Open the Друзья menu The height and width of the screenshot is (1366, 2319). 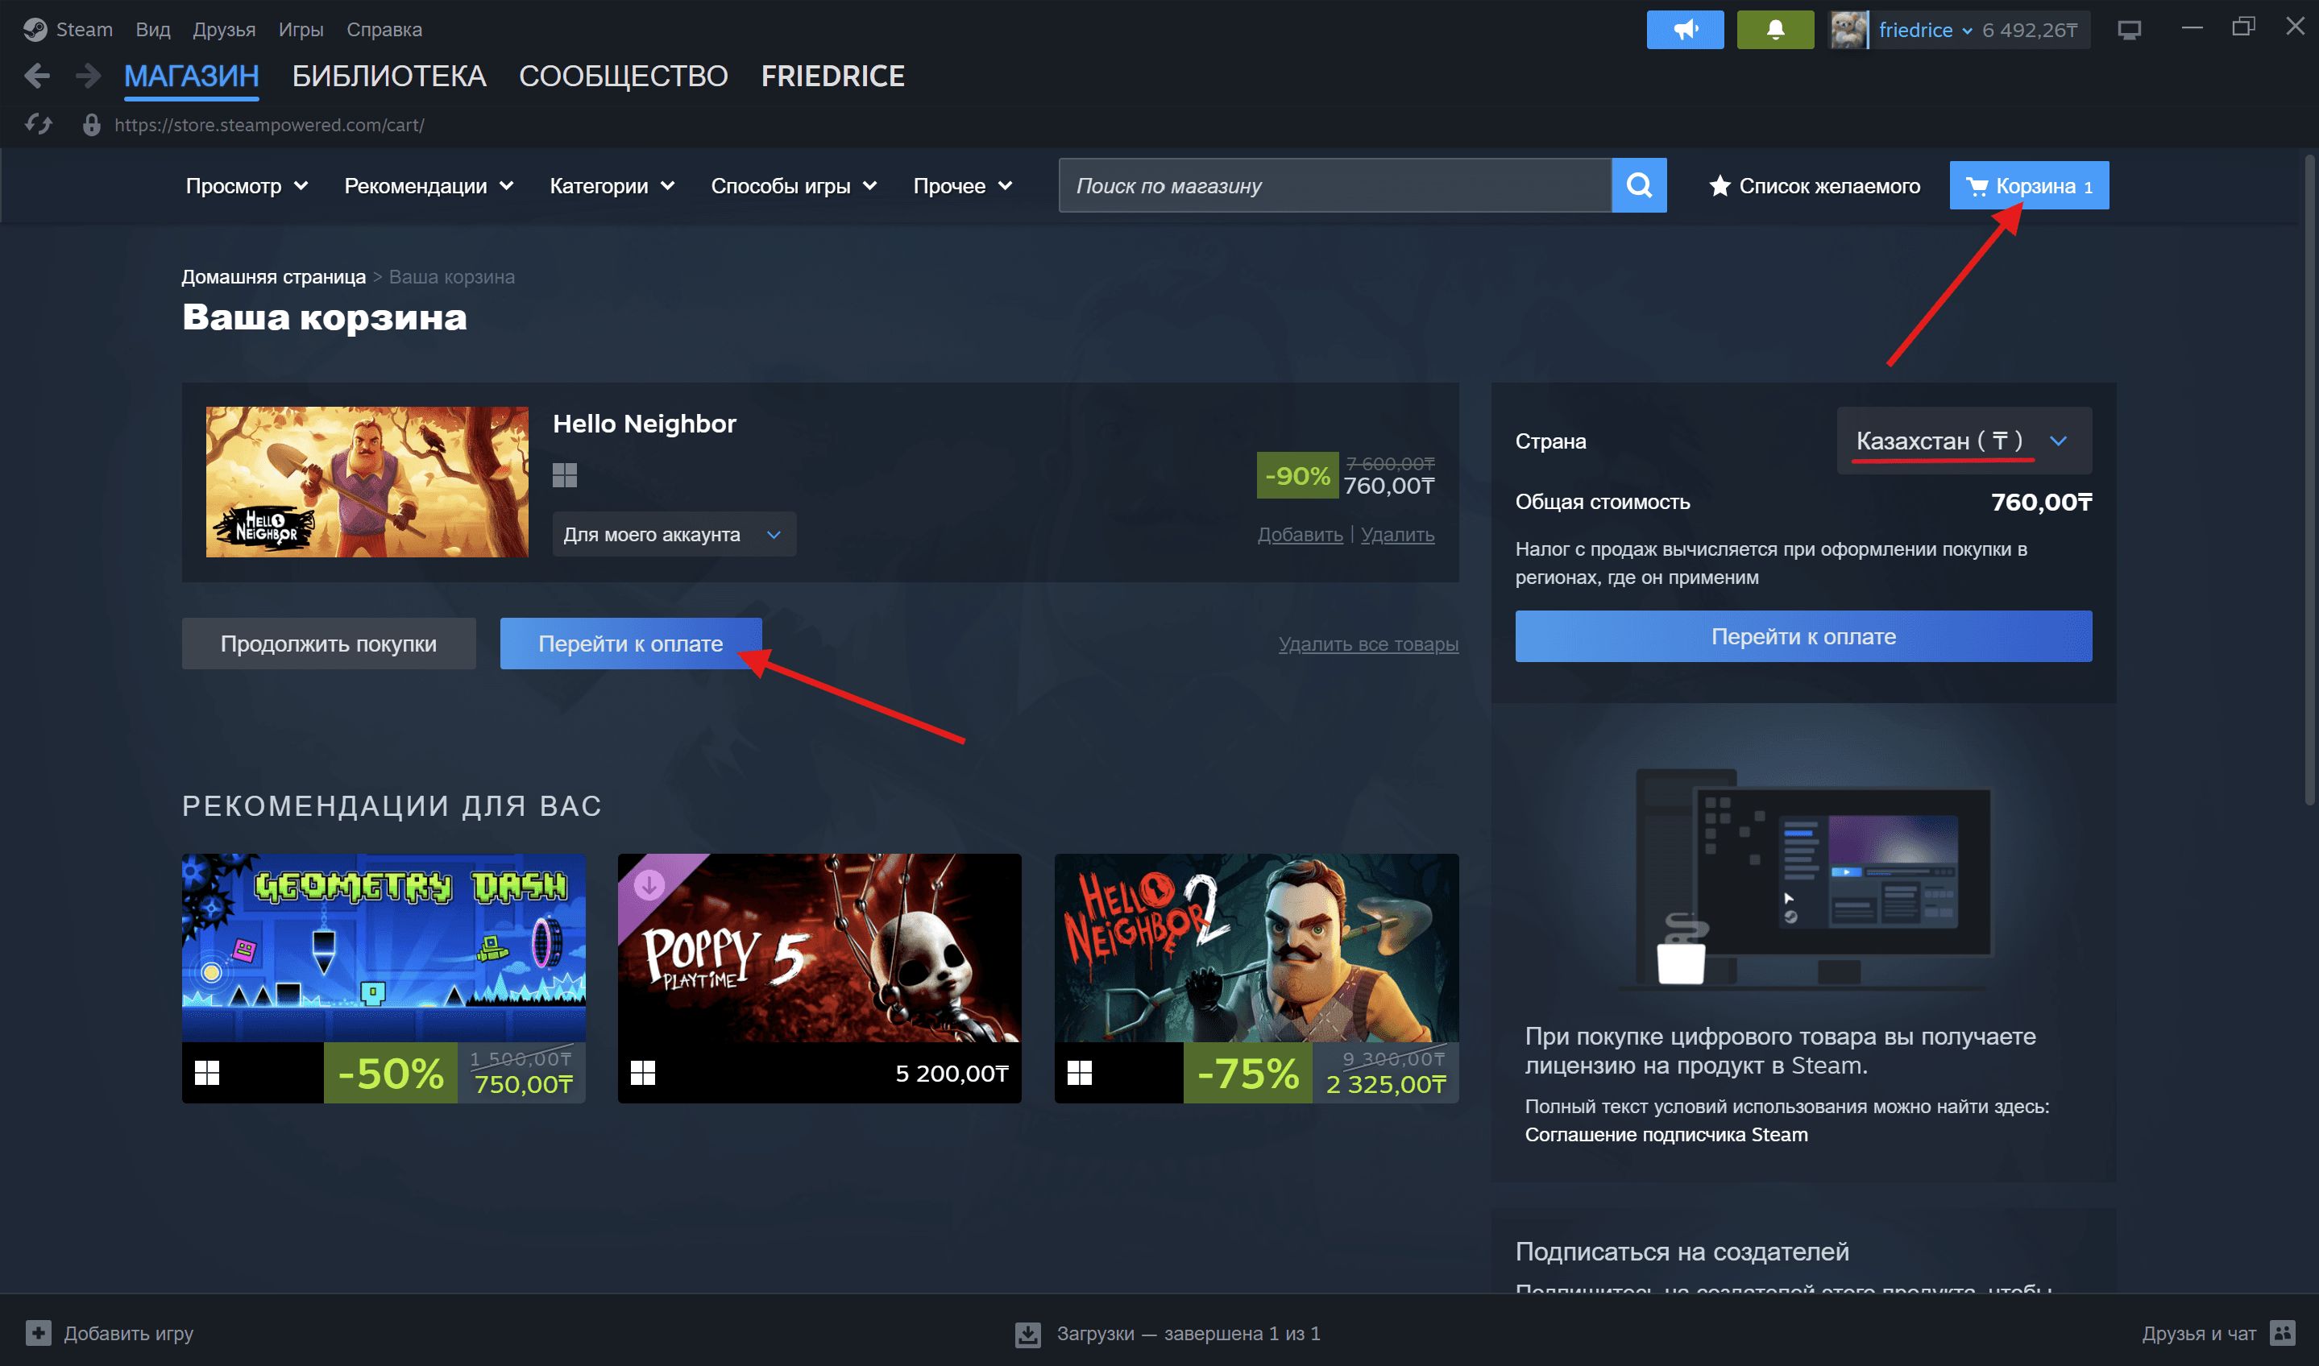click(224, 30)
